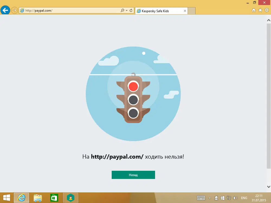Refresh the page with reload icon

click(131, 10)
